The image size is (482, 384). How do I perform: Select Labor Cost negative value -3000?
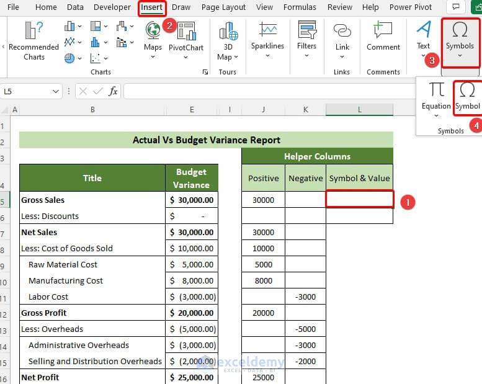(x=305, y=297)
